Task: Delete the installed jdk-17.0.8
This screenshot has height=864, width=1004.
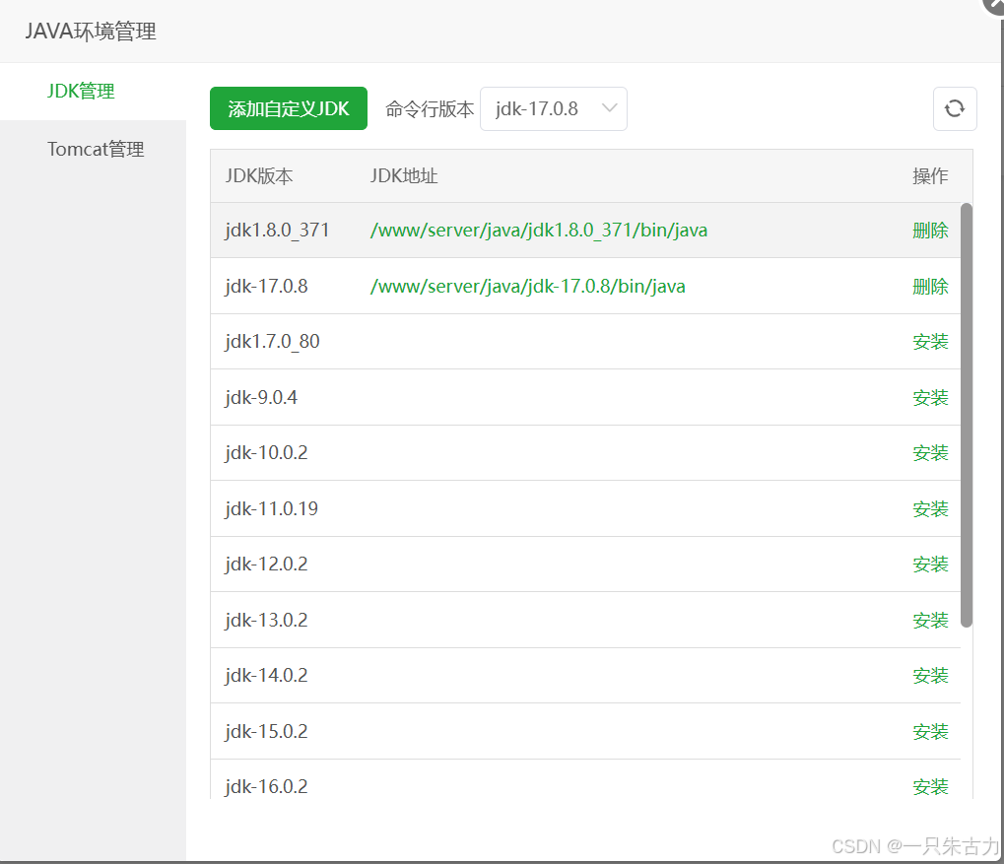Action: coord(930,286)
